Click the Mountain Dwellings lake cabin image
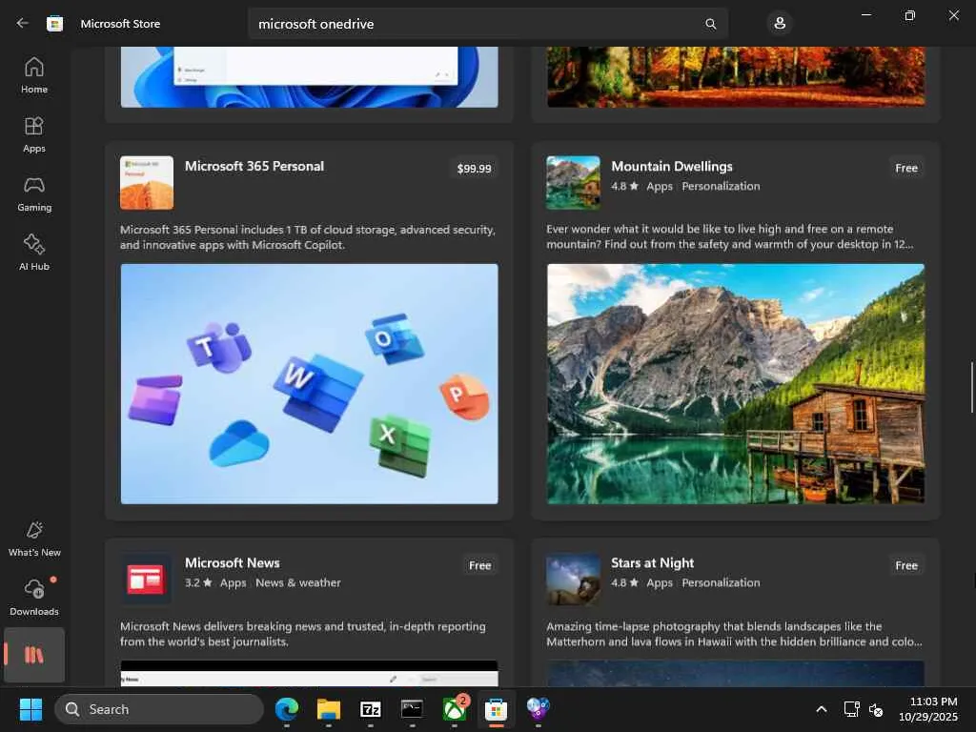This screenshot has height=732, width=976. pos(736,383)
